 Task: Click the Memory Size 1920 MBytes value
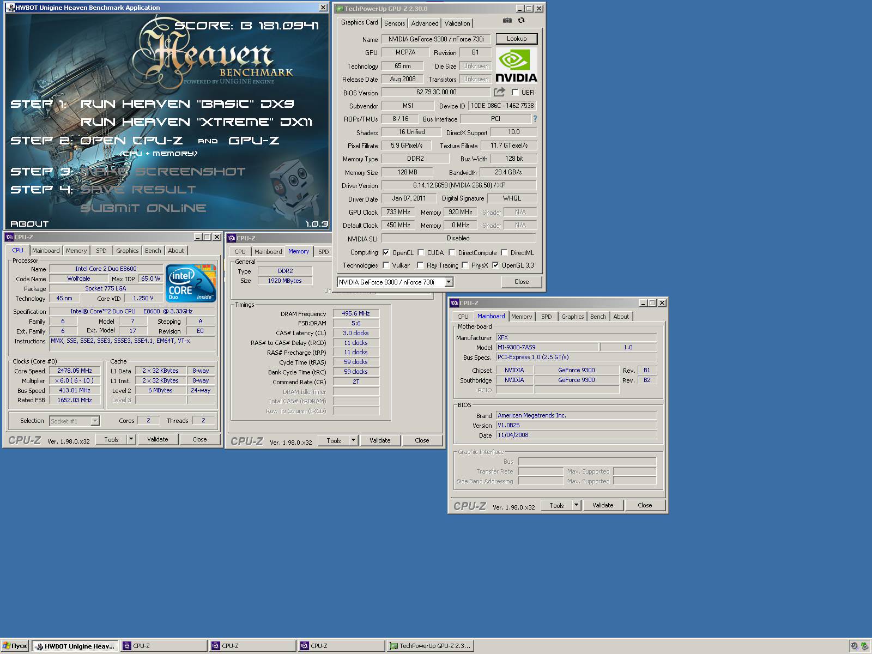coord(284,281)
